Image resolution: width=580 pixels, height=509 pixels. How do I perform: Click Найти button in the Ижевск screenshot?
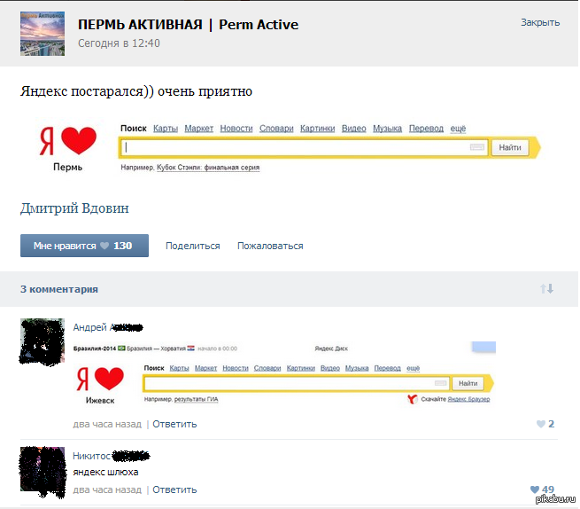[x=468, y=383]
